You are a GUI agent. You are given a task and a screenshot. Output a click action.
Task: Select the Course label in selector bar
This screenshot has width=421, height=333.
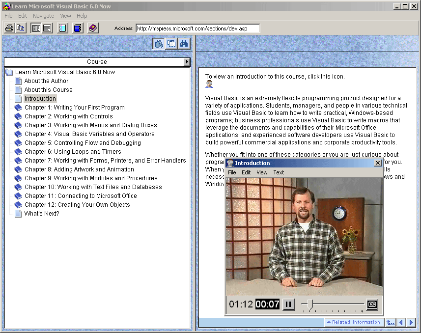click(x=97, y=62)
